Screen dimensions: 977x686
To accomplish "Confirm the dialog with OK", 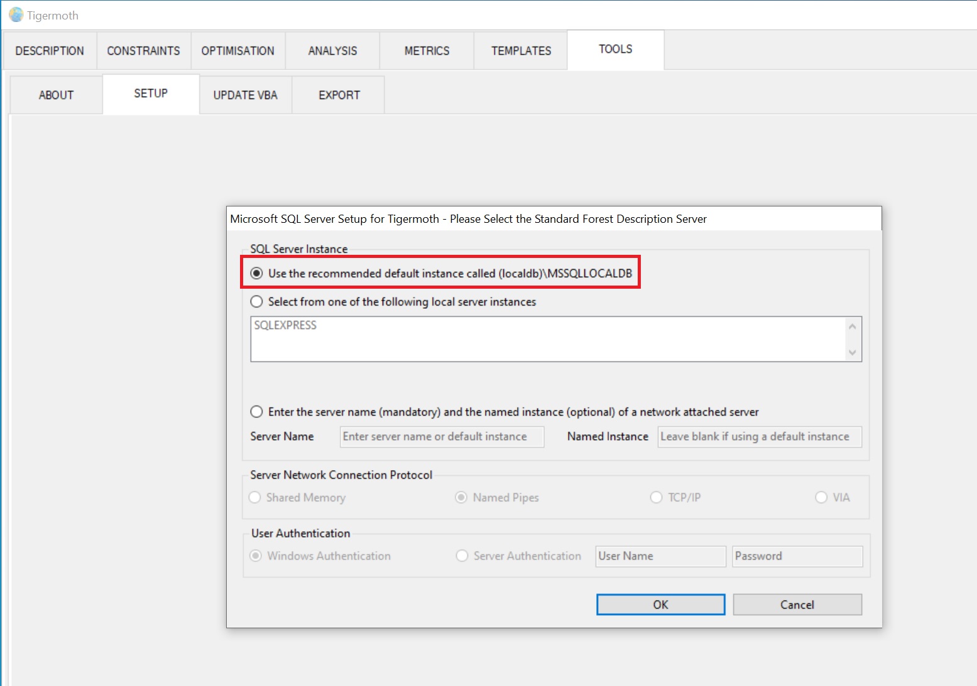I will point(661,605).
